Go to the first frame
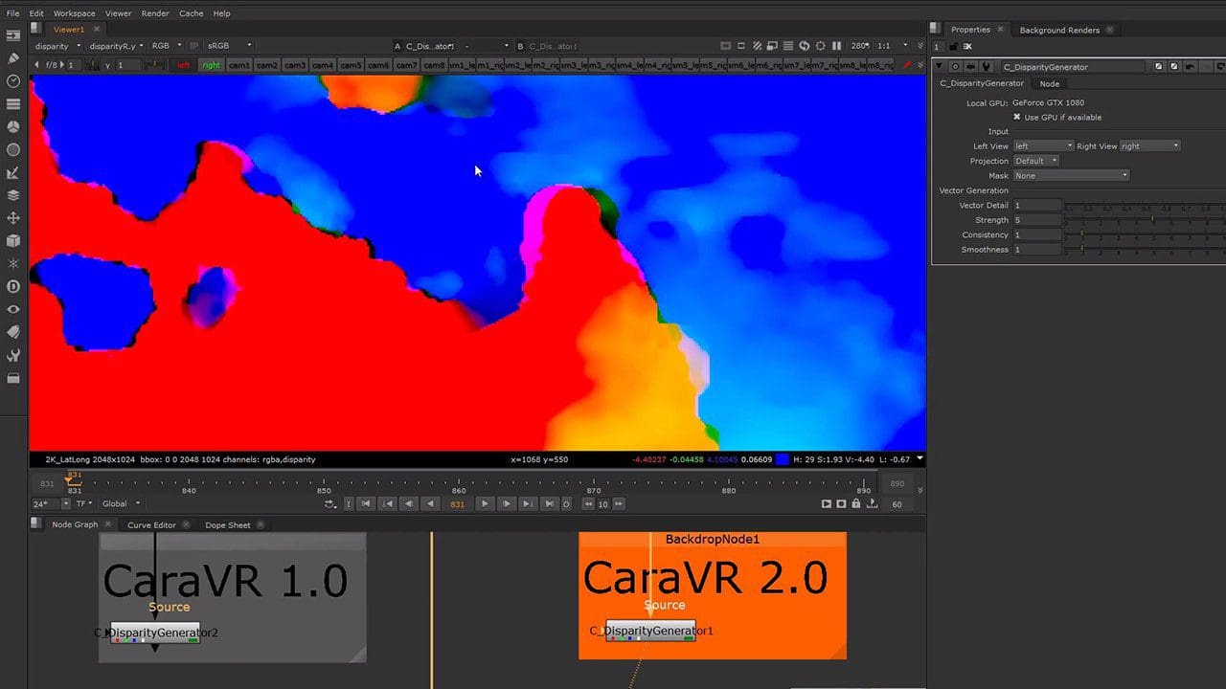 click(x=366, y=504)
